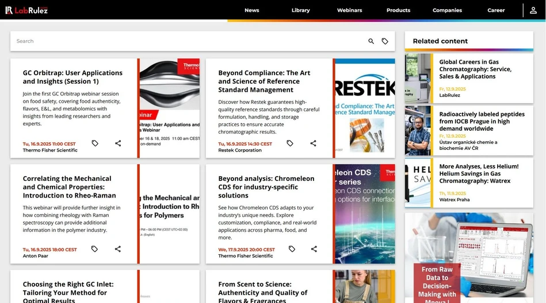This screenshot has width=546, height=303.
Task: Open the News menu
Action: tap(251, 10)
